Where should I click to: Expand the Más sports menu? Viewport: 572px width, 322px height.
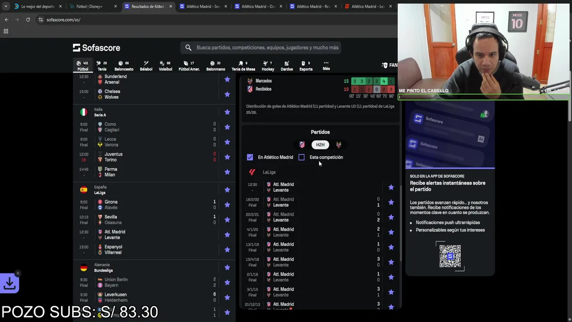(x=326, y=66)
